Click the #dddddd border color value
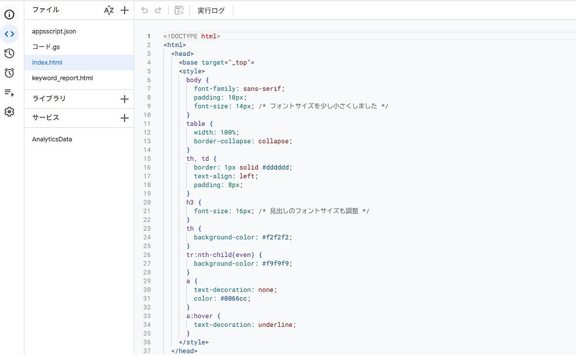This screenshot has height=355, width=576. (x=276, y=168)
